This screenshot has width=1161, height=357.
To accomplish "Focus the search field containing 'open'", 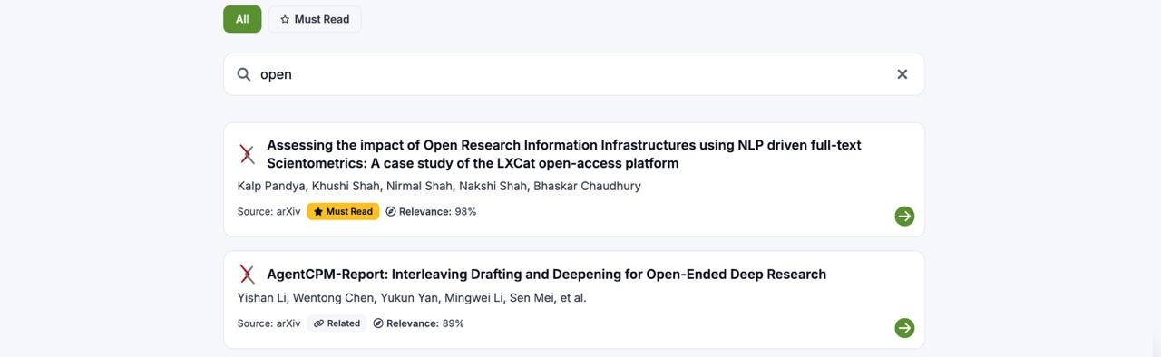I will [x=574, y=74].
